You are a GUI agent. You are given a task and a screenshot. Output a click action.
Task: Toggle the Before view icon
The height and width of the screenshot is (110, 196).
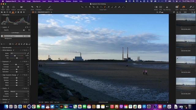click(x=156, y=7)
